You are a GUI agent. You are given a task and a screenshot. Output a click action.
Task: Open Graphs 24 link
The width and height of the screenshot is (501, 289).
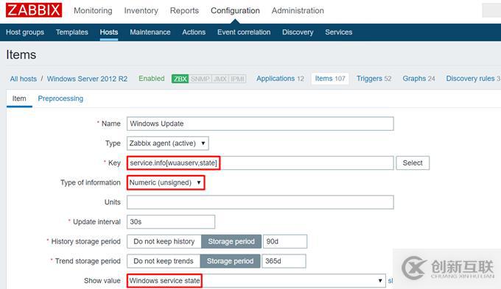[418, 79]
